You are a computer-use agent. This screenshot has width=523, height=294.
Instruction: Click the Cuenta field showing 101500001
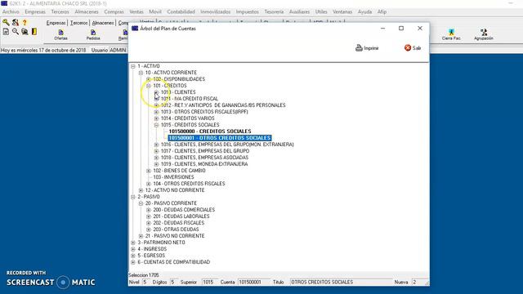tap(253, 283)
